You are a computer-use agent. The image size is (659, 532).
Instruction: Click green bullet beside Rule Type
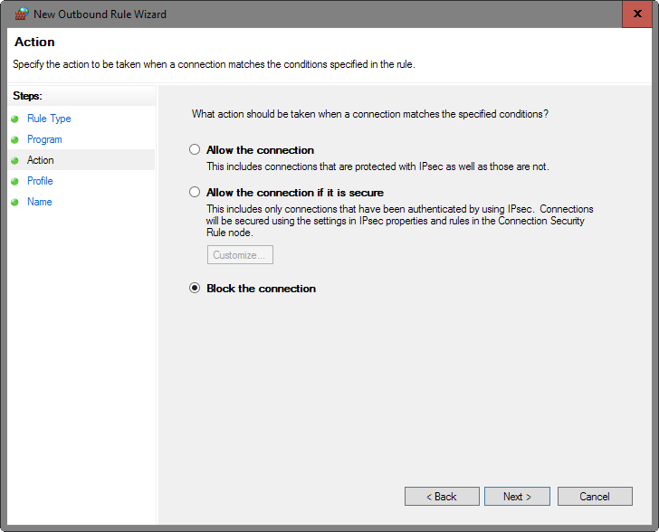point(14,119)
